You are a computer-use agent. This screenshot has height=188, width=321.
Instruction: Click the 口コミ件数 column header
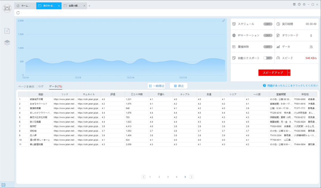(137, 94)
